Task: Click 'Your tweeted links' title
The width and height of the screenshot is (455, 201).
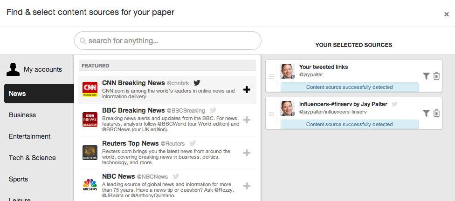Action: (x=324, y=67)
